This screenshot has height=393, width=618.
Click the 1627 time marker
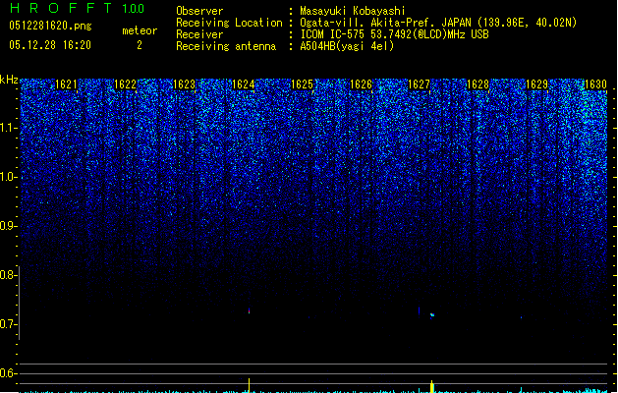click(419, 84)
